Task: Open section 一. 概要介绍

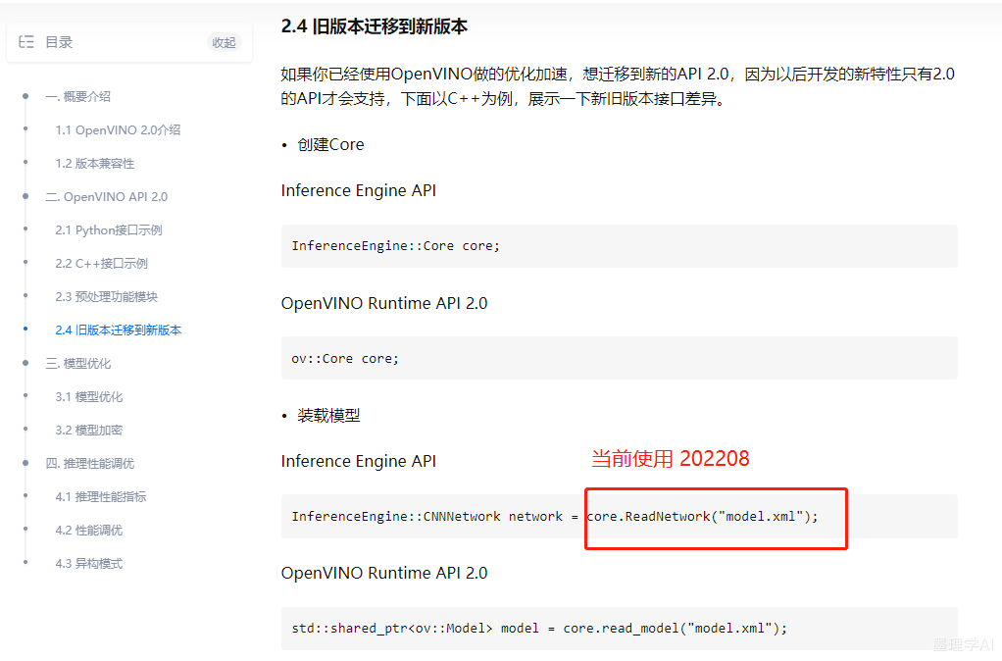Action: pos(78,96)
